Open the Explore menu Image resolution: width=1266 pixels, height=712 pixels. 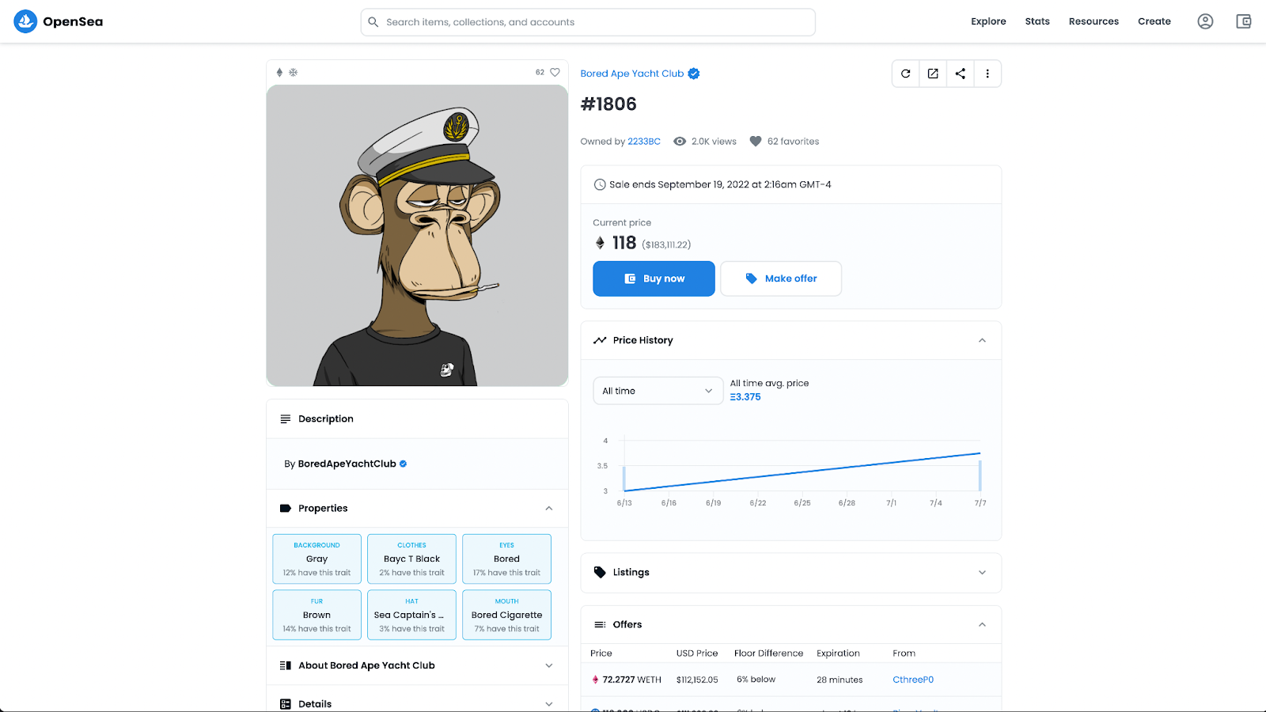tap(988, 21)
